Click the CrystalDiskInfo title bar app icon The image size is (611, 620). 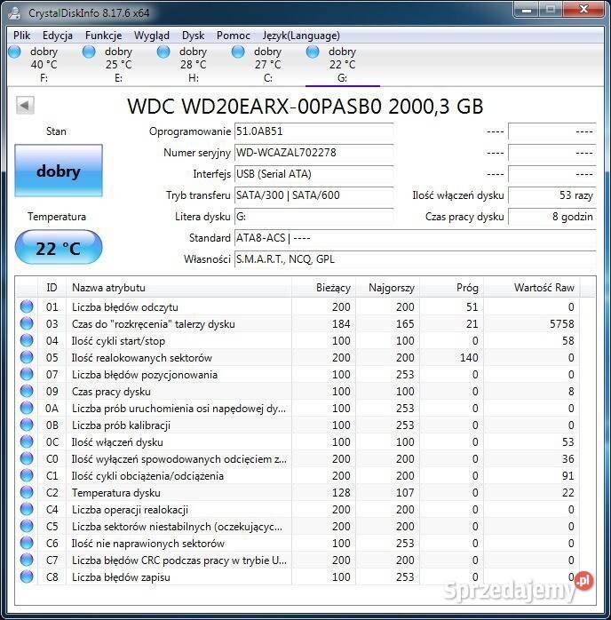coord(15,13)
